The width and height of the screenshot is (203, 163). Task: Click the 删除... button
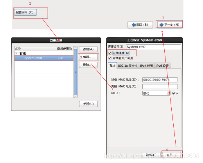click(x=88, y=65)
